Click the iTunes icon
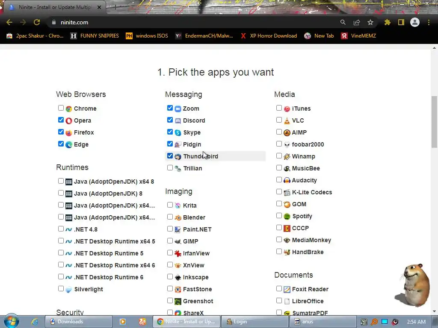The width and height of the screenshot is (438, 328). pos(287,109)
